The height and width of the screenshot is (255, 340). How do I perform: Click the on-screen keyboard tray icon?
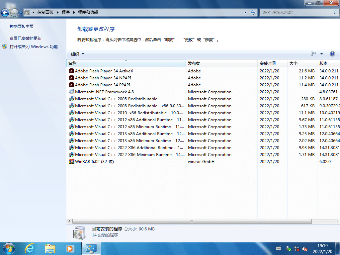pos(279,248)
